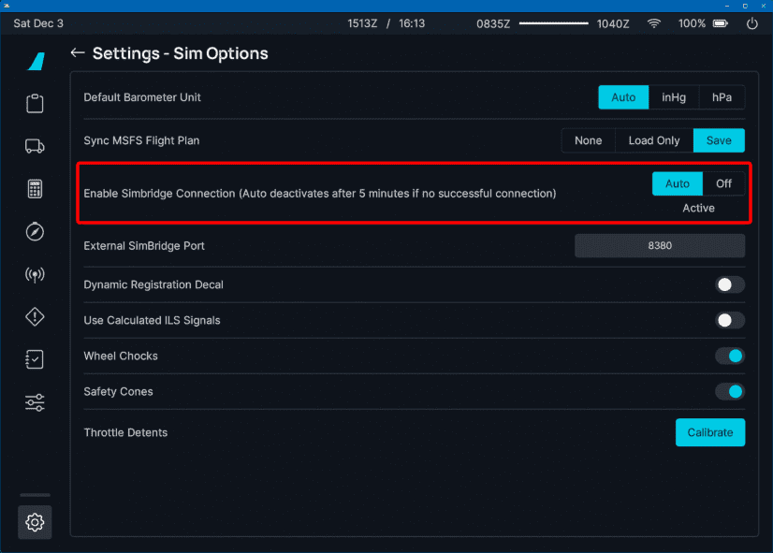Turn on Use Calculated ILS Signals
773x553 pixels.
730,320
